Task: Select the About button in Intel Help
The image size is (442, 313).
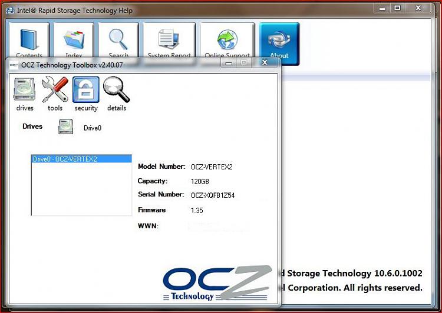Action: coord(279,44)
